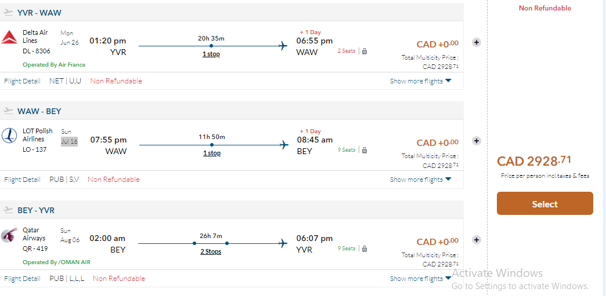Click the plus icon beside BEY-YVR flight

pos(477,240)
